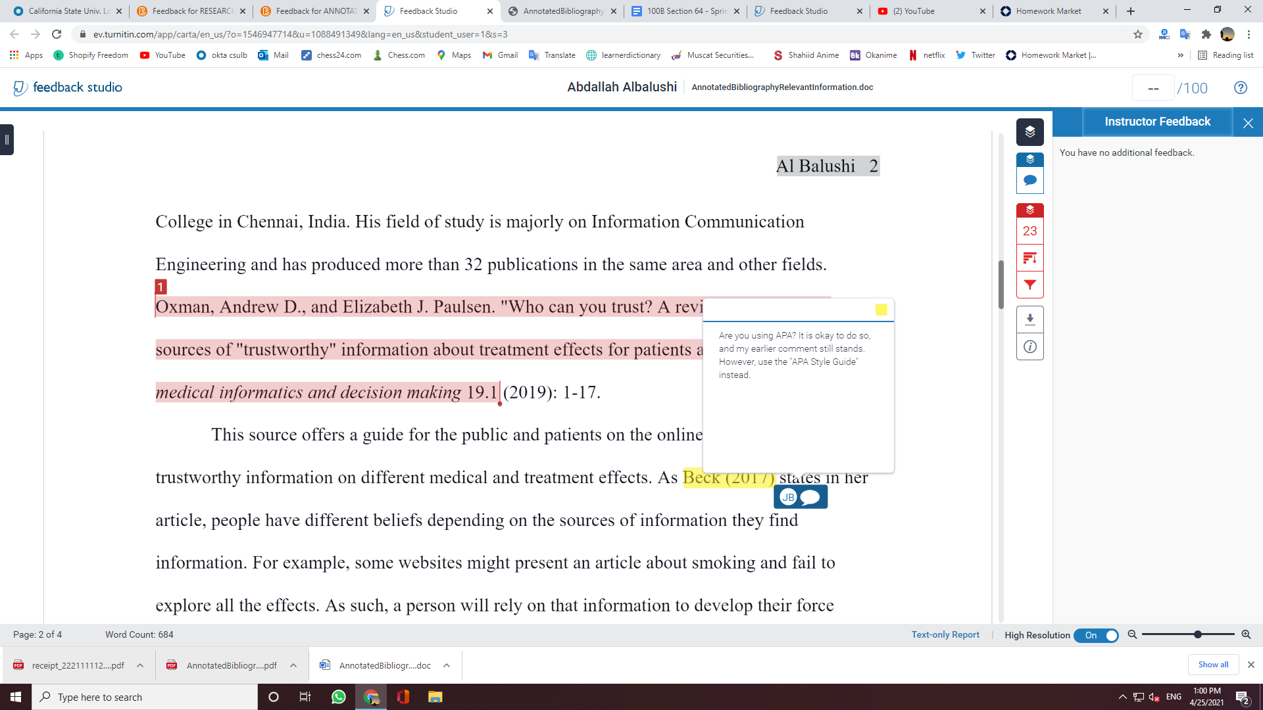This screenshot has height=710, width=1263.
Task: Switch to Feedback for RESEARCH tab
Action: 191,11
